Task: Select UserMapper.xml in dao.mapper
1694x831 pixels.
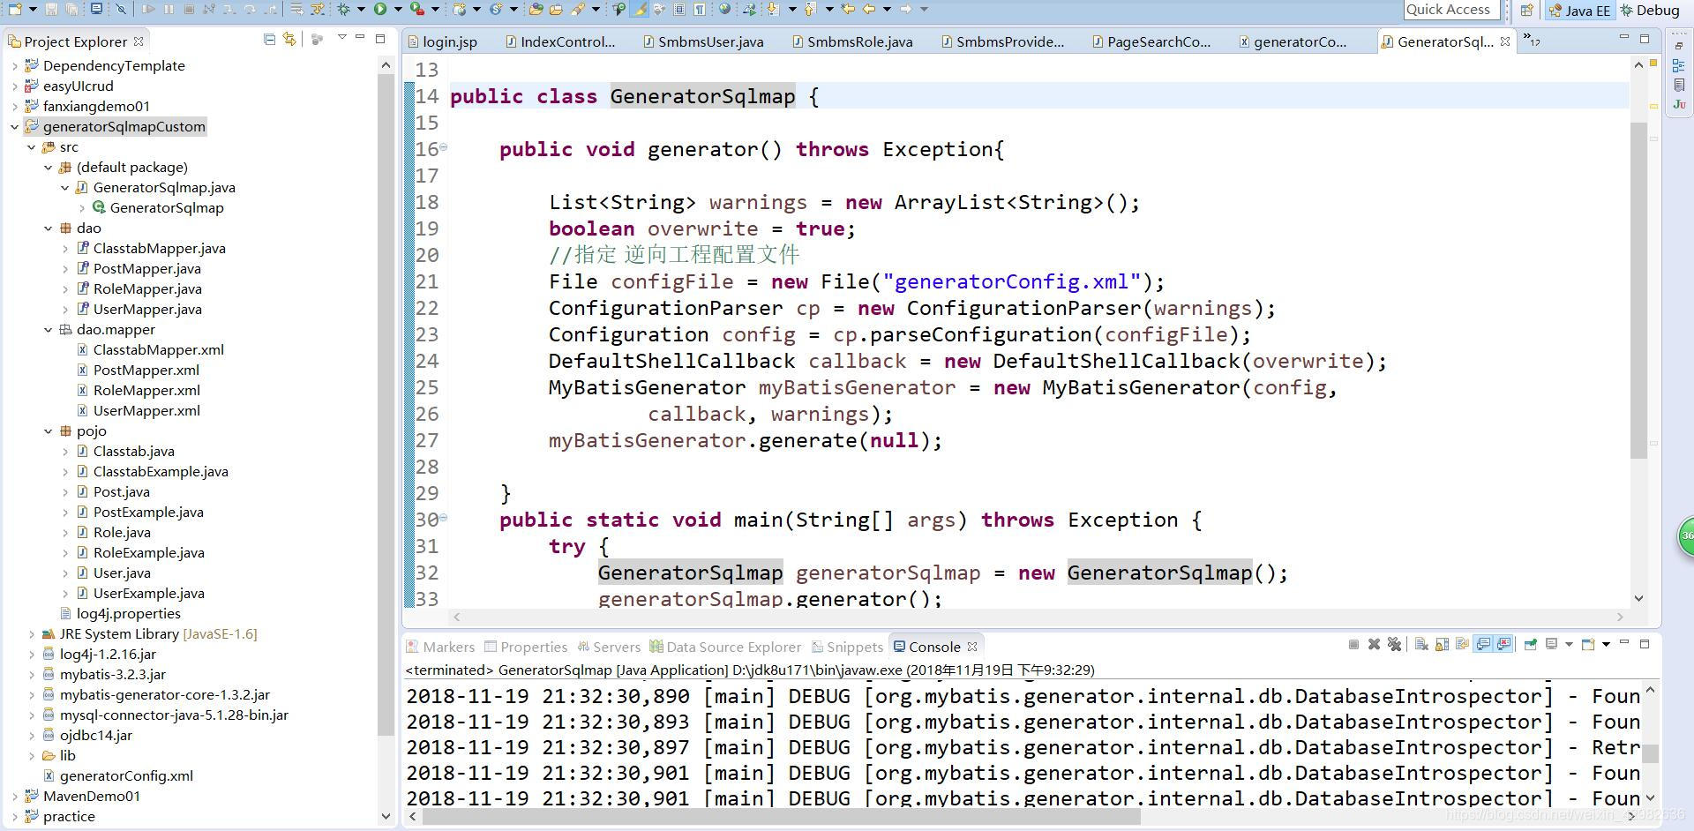Action: pos(139,411)
